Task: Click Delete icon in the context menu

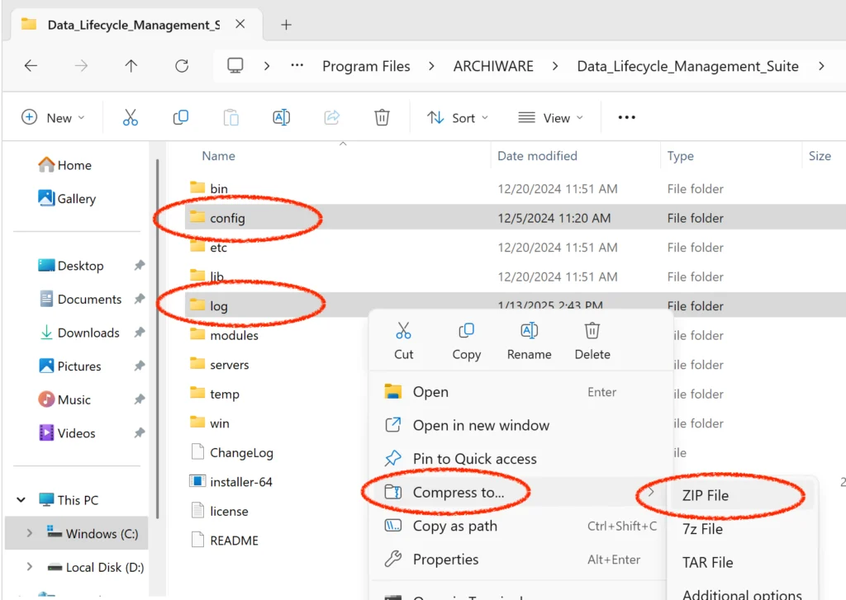Action: (x=592, y=341)
